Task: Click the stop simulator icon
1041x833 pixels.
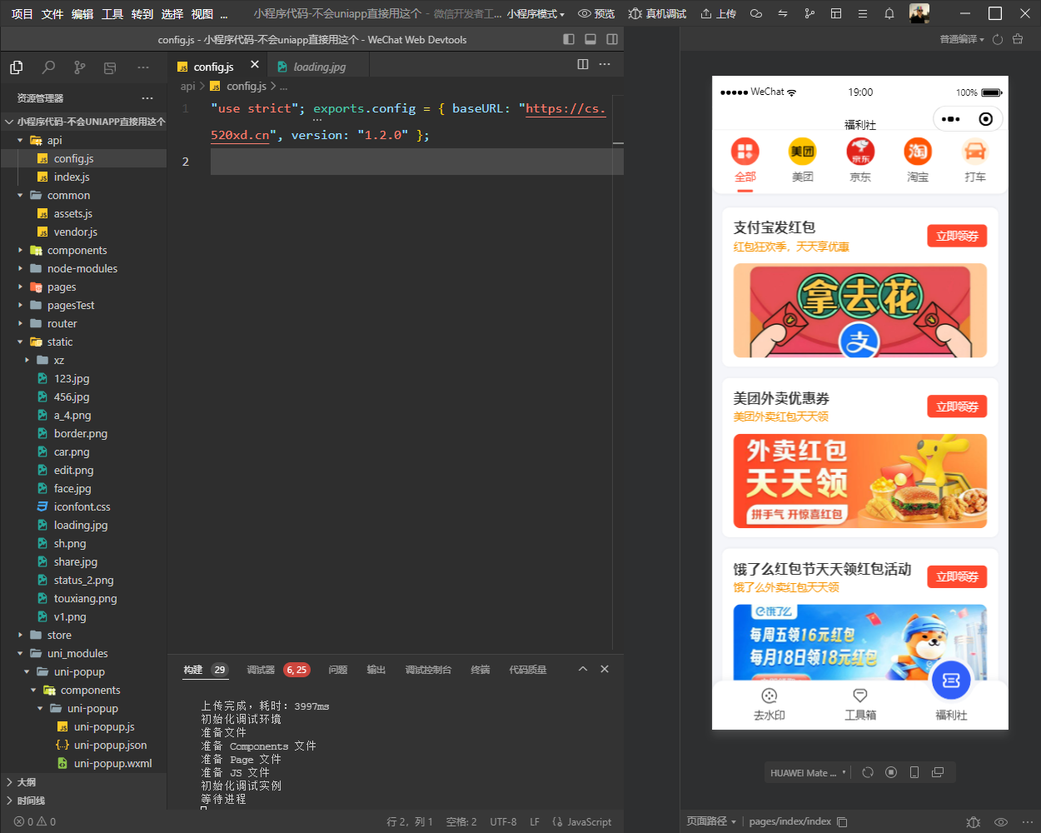Action: click(x=891, y=772)
